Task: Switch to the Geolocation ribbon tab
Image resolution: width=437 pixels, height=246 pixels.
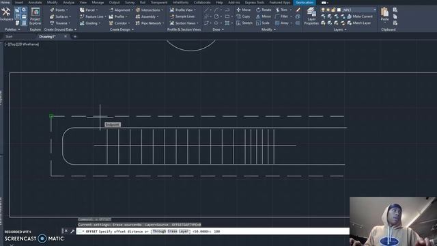Action: click(305, 3)
